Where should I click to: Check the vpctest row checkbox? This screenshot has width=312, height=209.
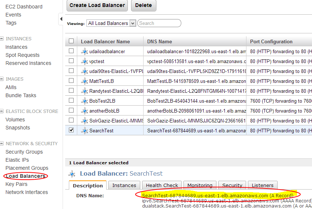pyautogui.click(x=71, y=60)
